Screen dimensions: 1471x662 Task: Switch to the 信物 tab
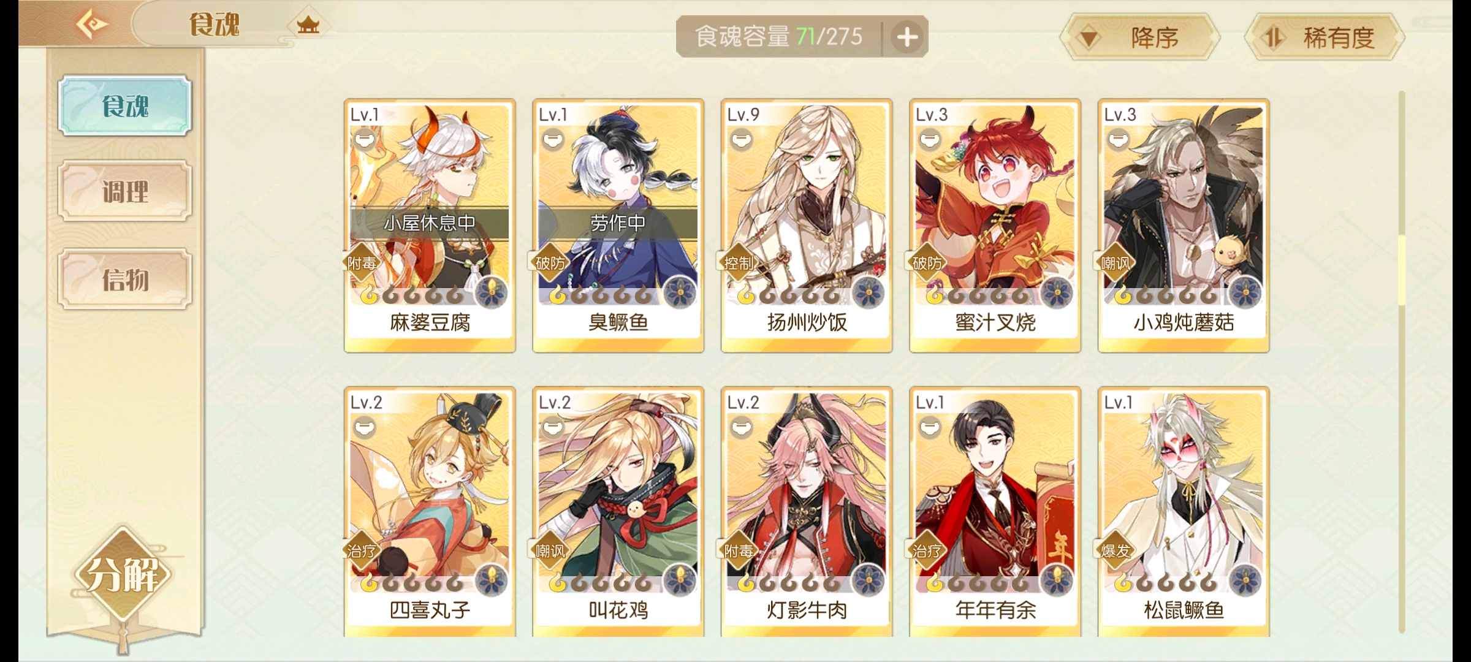(125, 279)
